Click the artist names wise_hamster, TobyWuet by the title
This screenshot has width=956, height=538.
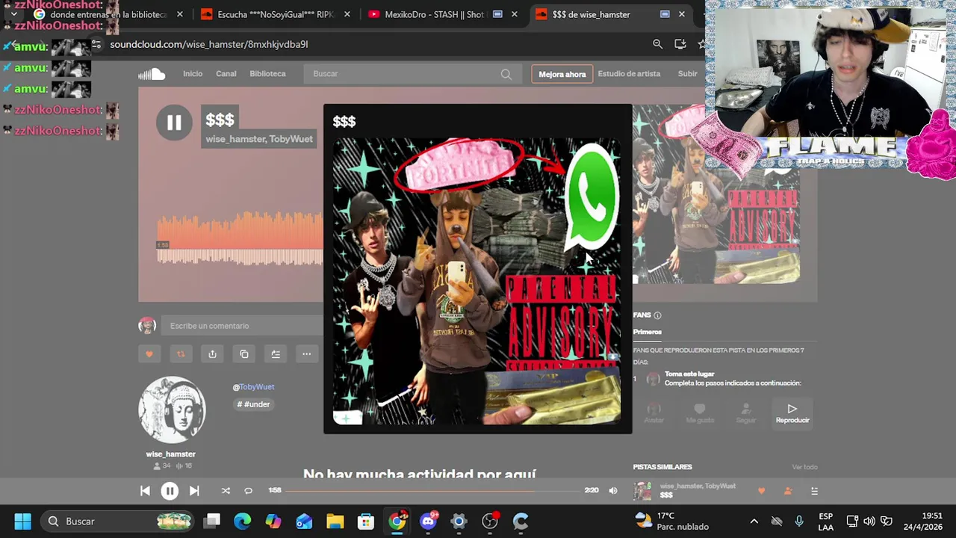(259, 139)
